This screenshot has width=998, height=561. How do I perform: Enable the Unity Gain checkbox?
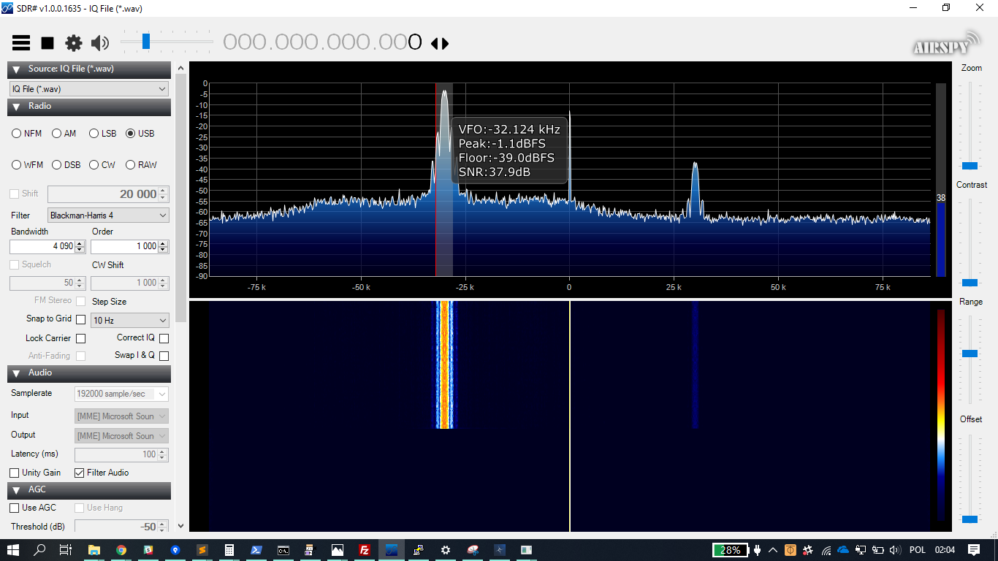click(x=14, y=473)
